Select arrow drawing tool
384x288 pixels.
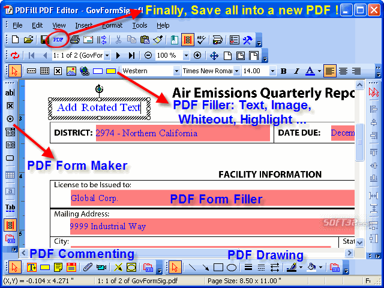[205, 268]
